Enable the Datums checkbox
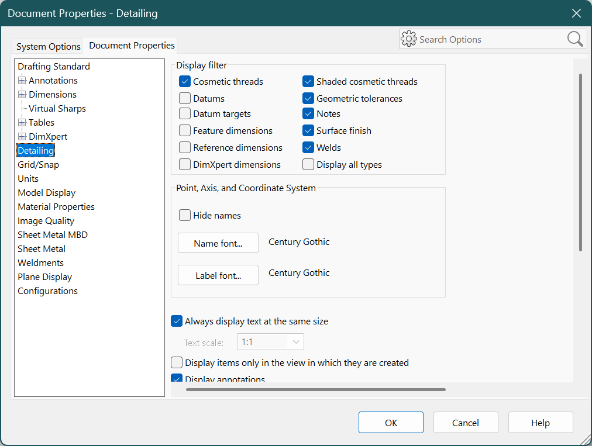 (x=185, y=98)
